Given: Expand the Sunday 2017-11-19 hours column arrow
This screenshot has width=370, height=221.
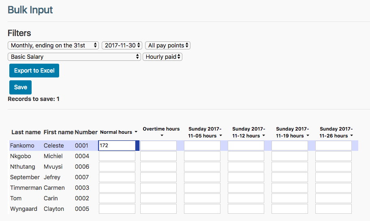Looking at the screenshot, I should coord(307,135).
